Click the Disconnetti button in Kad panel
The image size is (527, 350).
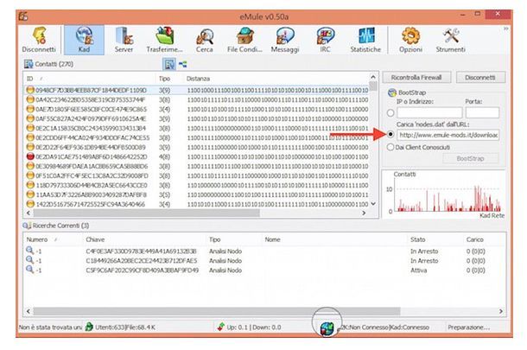pyautogui.click(x=480, y=78)
